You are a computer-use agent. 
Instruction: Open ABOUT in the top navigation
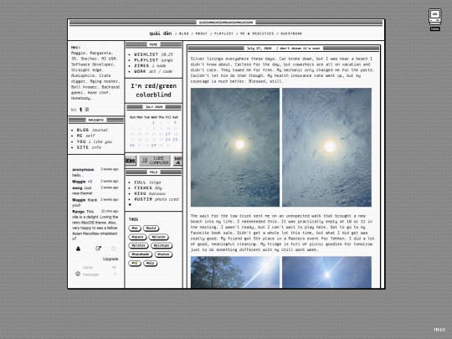pos(202,33)
